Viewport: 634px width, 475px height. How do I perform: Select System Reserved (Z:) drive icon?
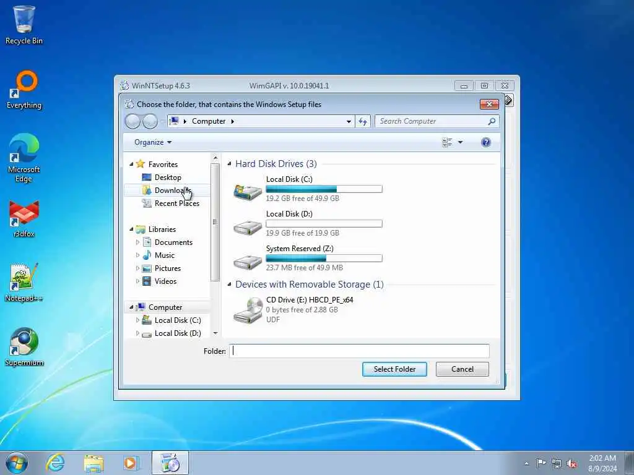coord(248,262)
